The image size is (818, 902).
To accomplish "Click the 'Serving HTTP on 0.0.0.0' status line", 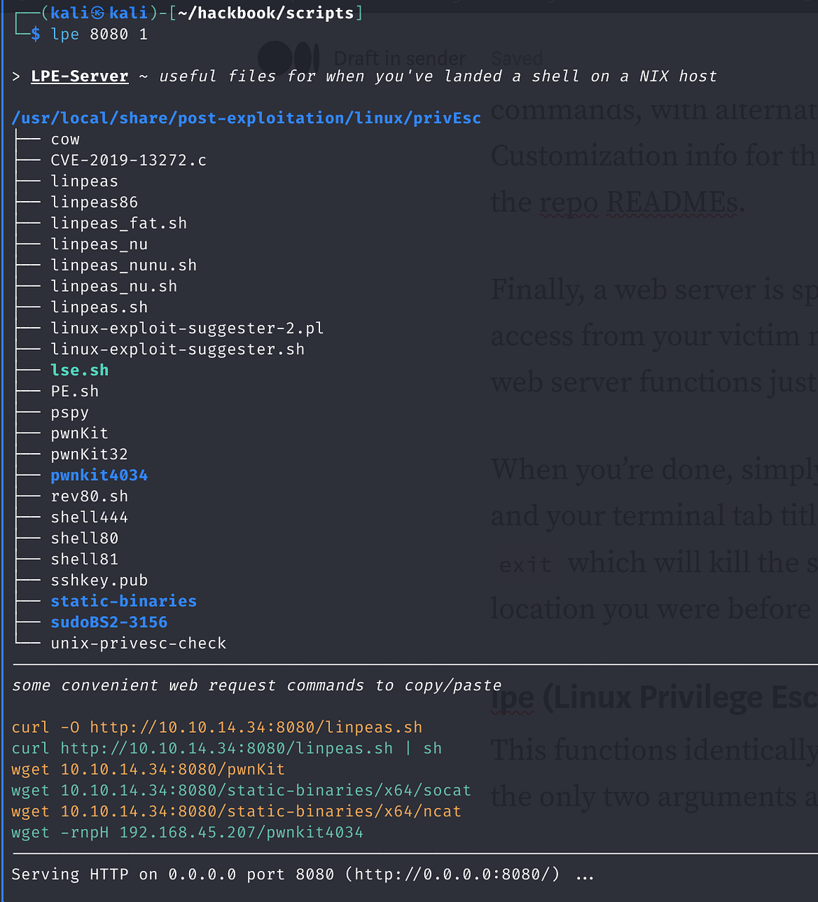I will (302, 875).
